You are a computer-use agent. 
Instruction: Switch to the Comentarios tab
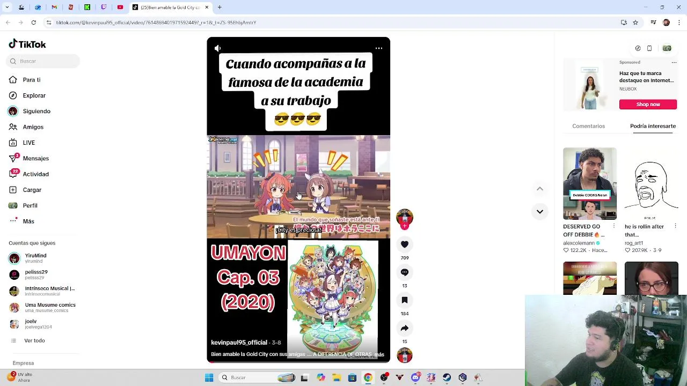coord(588,126)
